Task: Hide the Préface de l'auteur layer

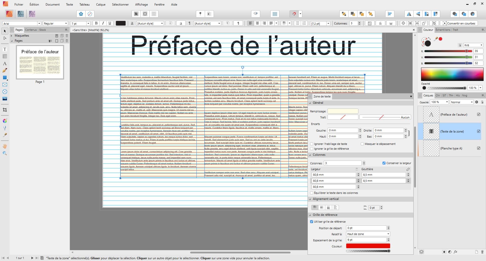Action: [x=479, y=114]
